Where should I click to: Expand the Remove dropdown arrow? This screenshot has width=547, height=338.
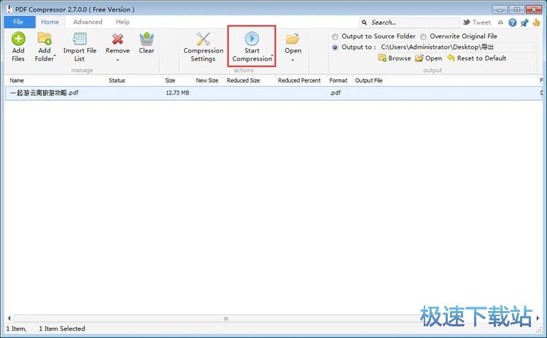(x=117, y=60)
